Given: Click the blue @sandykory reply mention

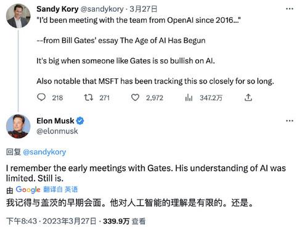Looking at the screenshot, I should pyautogui.click(x=44, y=152).
